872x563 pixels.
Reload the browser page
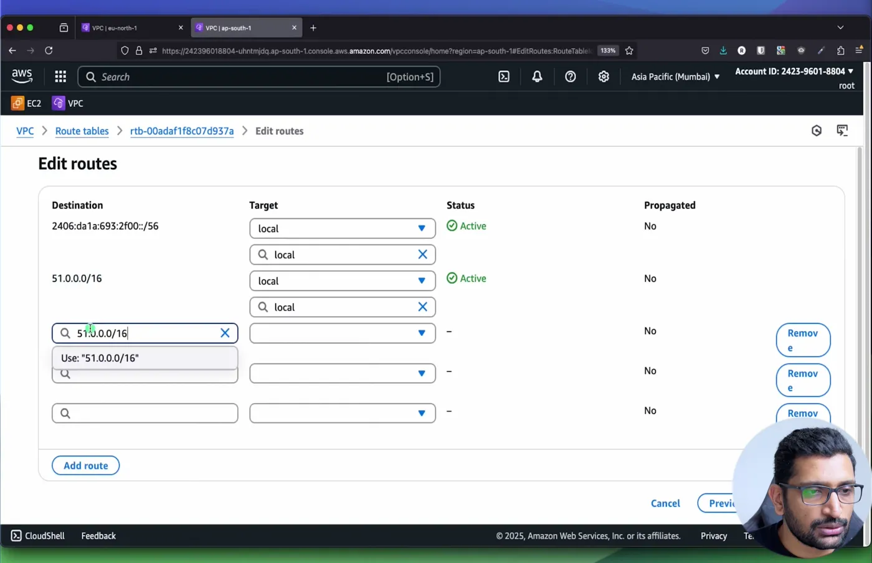[49, 50]
